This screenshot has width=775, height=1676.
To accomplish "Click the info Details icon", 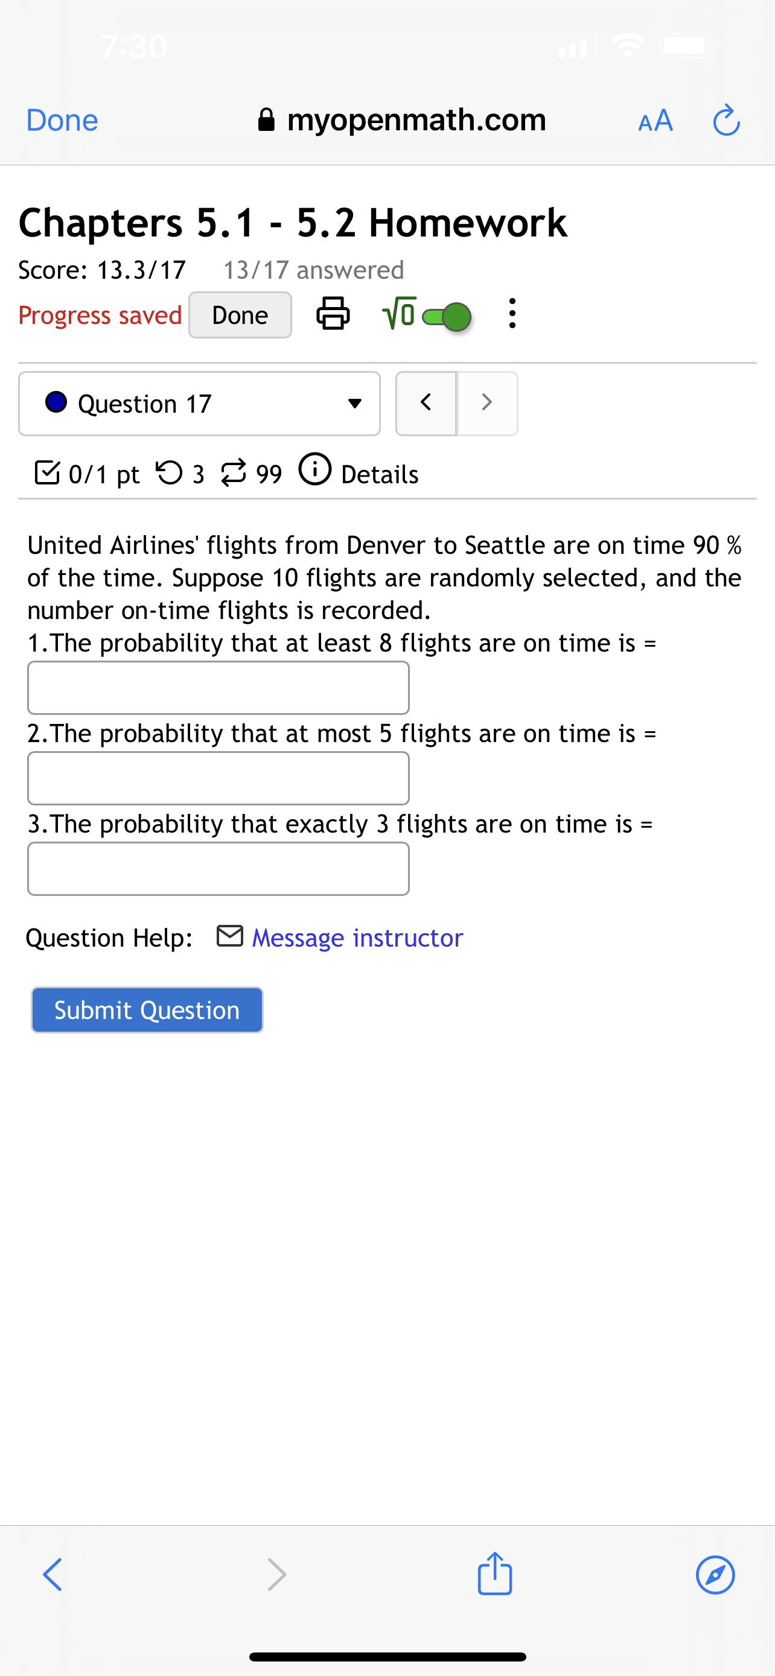I will point(316,472).
